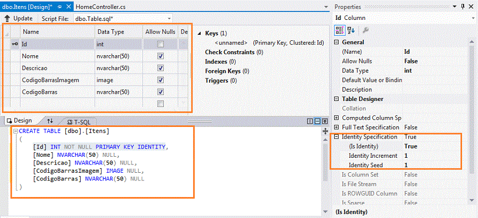Click the Update button in the designer toolbar
This screenshot has height=218, width=478.
pyautogui.click(x=19, y=18)
